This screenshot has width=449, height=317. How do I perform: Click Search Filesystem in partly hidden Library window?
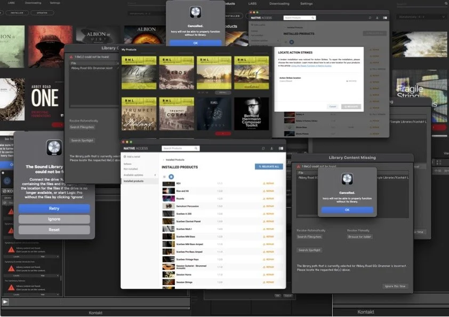pos(82,127)
